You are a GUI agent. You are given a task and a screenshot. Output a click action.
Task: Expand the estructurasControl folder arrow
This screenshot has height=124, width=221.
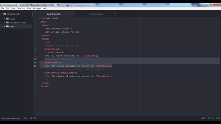(4, 22)
